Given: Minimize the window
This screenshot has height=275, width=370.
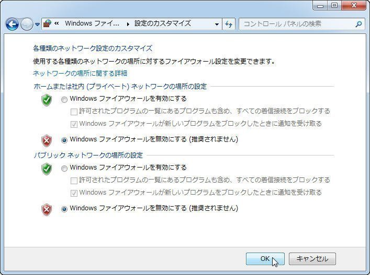Looking at the screenshot, I should [x=320, y=5].
